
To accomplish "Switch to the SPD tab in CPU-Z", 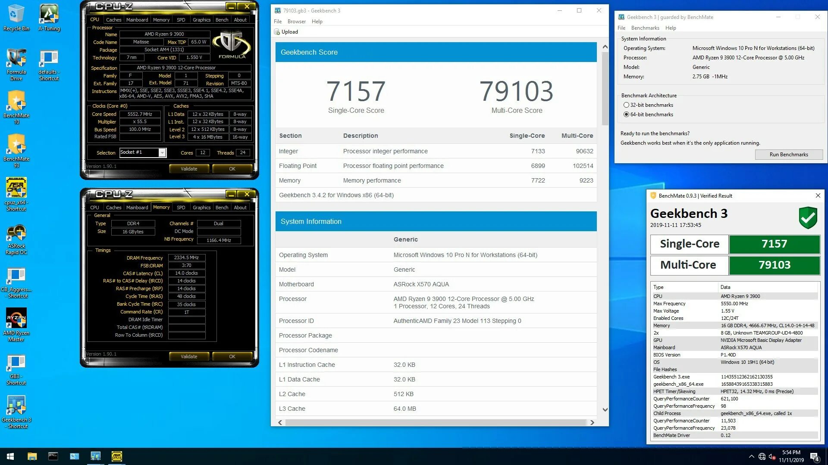I will (x=181, y=19).
